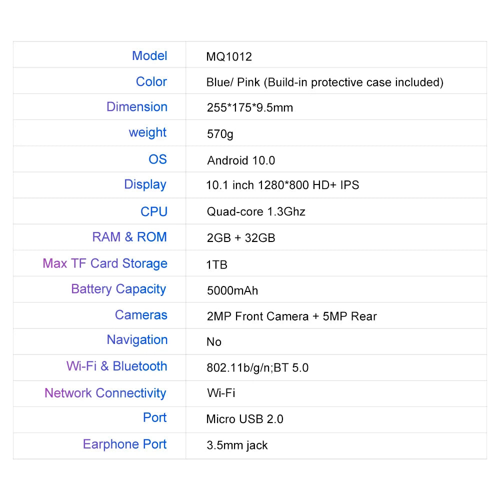The height and width of the screenshot is (500, 500).
Task: Select the Navigation value No
Action: [214, 342]
